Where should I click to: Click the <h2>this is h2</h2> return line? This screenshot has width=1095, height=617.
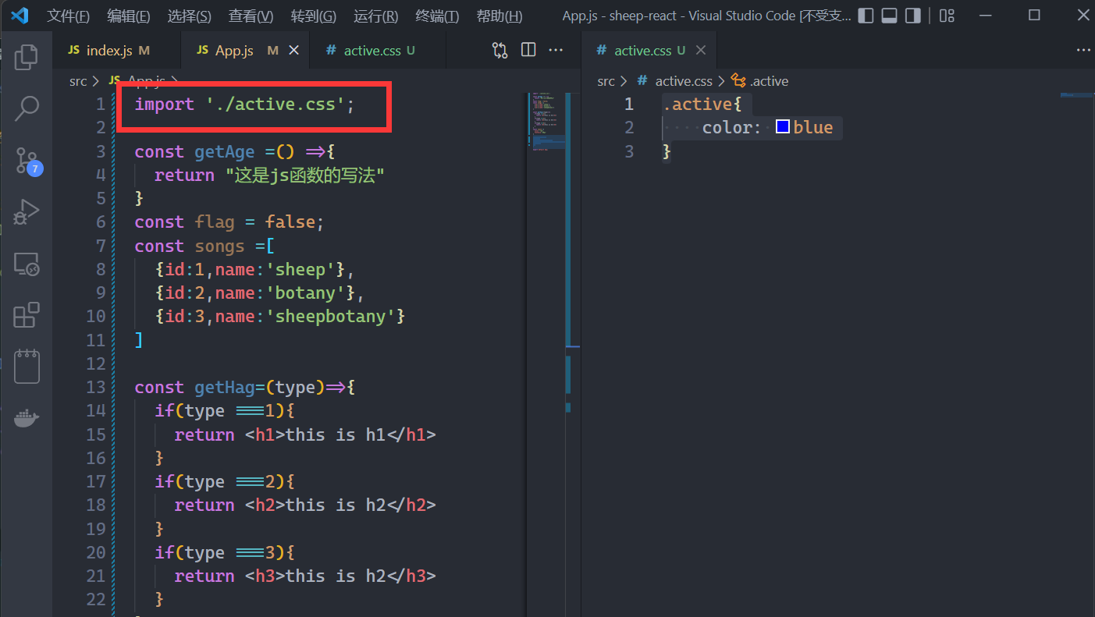tap(305, 505)
